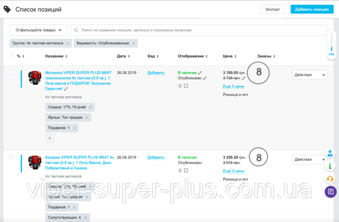Image resolution: width=339 pixels, height=222 pixels.
Task: Click the Экспорт button
Action: pos(273,10)
